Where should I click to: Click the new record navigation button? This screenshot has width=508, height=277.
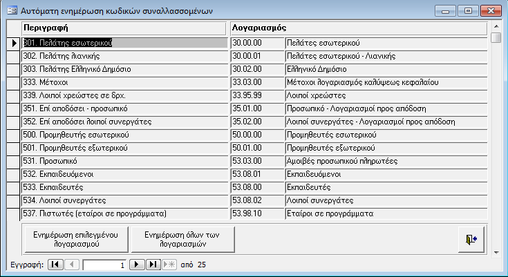click(x=169, y=265)
